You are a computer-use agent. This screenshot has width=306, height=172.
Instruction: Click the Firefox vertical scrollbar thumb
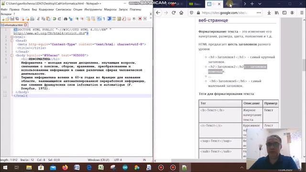304,65
